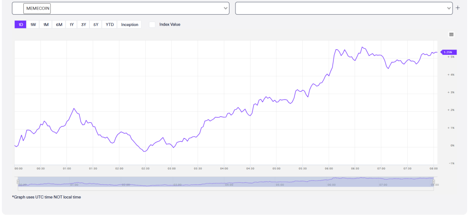Switch to 1Y time range
Viewport: 469px width, 215px height.
click(71, 25)
